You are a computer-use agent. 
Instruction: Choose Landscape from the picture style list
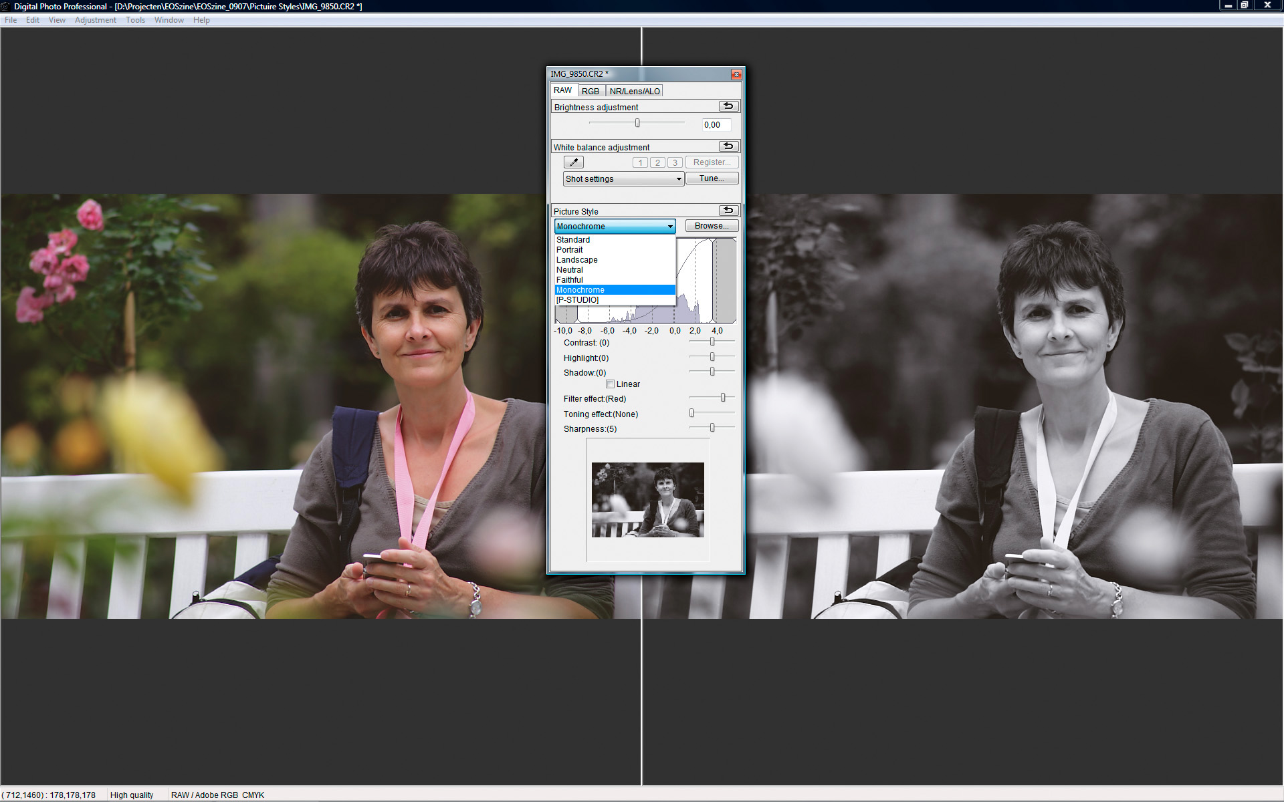click(577, 260)
